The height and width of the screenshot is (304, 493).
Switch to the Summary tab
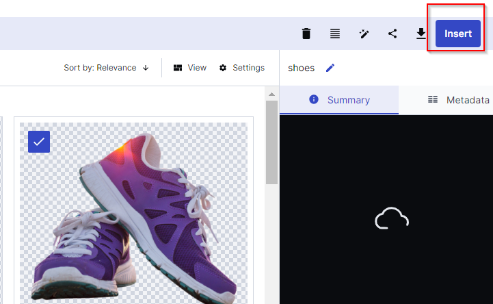(x=339, y=100)
